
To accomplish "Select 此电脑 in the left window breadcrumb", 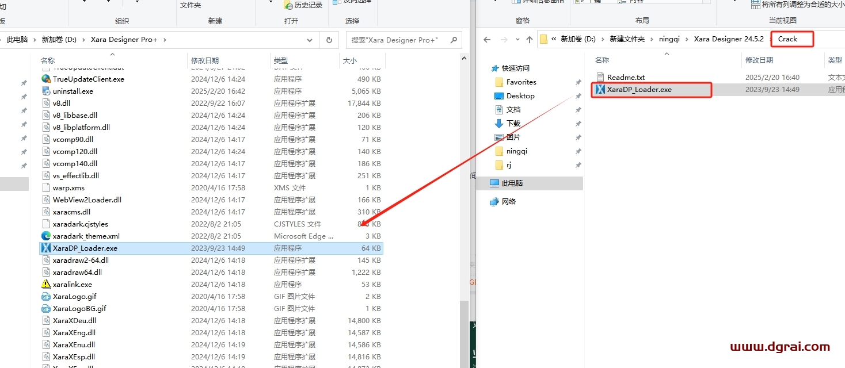I will [17, 40].
